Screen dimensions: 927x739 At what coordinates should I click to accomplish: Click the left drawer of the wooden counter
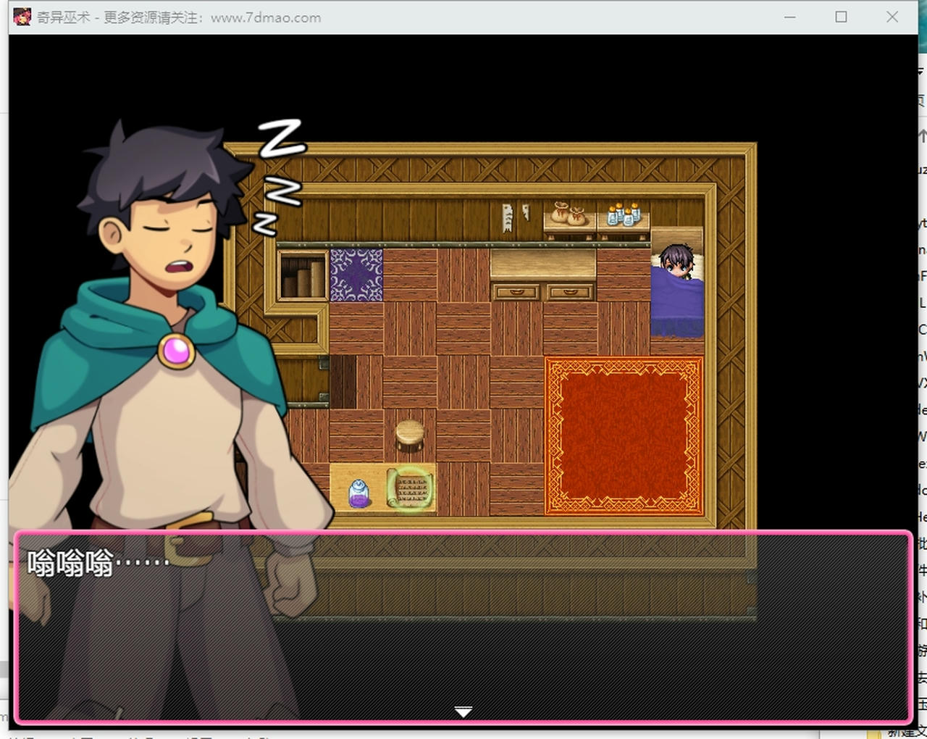coord(516,292)
